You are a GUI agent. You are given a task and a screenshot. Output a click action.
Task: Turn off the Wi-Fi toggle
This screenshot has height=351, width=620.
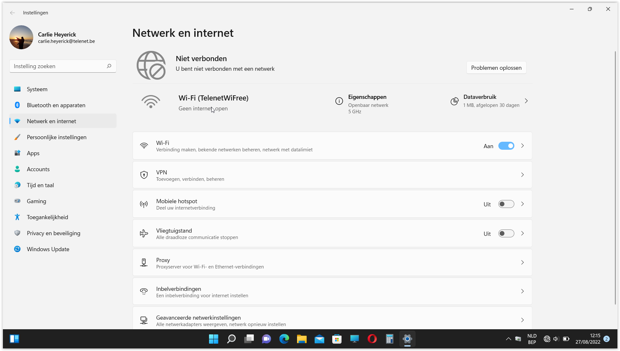point(506,146)
